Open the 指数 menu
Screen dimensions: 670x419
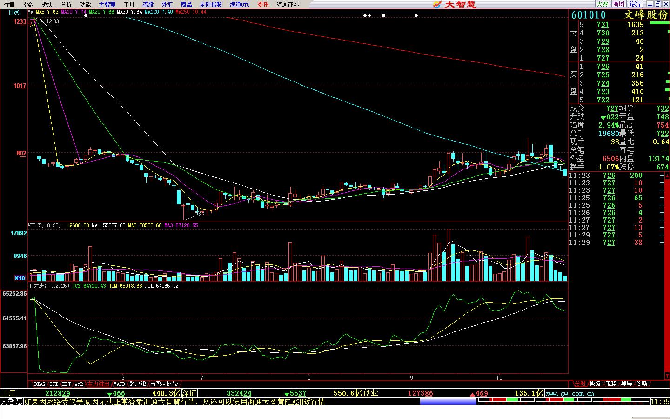28,4
